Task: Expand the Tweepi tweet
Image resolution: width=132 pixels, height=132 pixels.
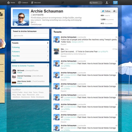Action: coord(63,44)
